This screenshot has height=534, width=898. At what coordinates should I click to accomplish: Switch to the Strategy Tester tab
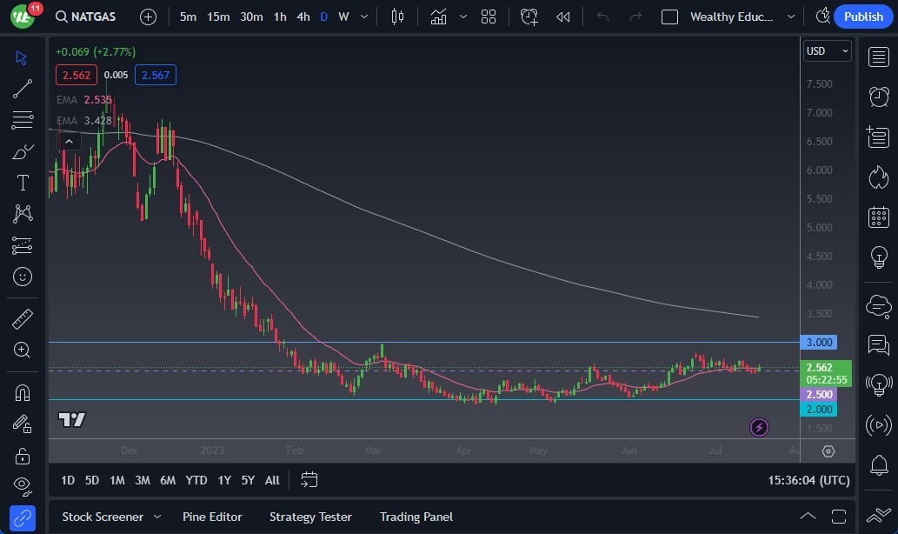(310, 517)
